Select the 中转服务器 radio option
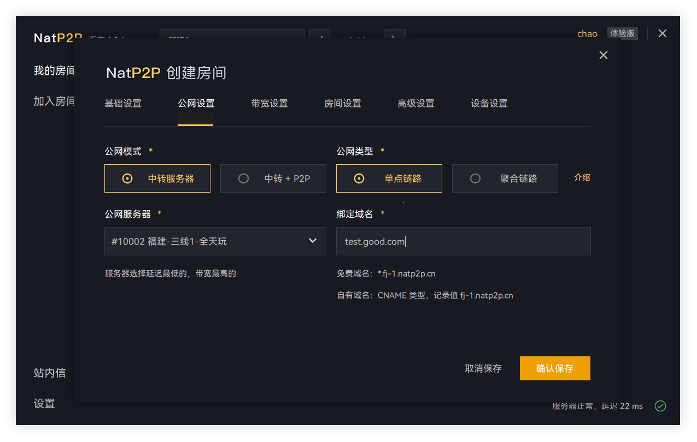The width and height of the screenshot is (697, 442). (157, 178)
